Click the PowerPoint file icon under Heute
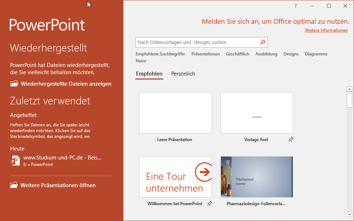 [15, 161]
